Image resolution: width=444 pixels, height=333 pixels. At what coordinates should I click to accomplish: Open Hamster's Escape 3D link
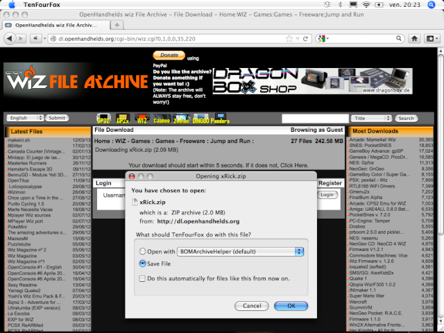(x=30, y=169)
